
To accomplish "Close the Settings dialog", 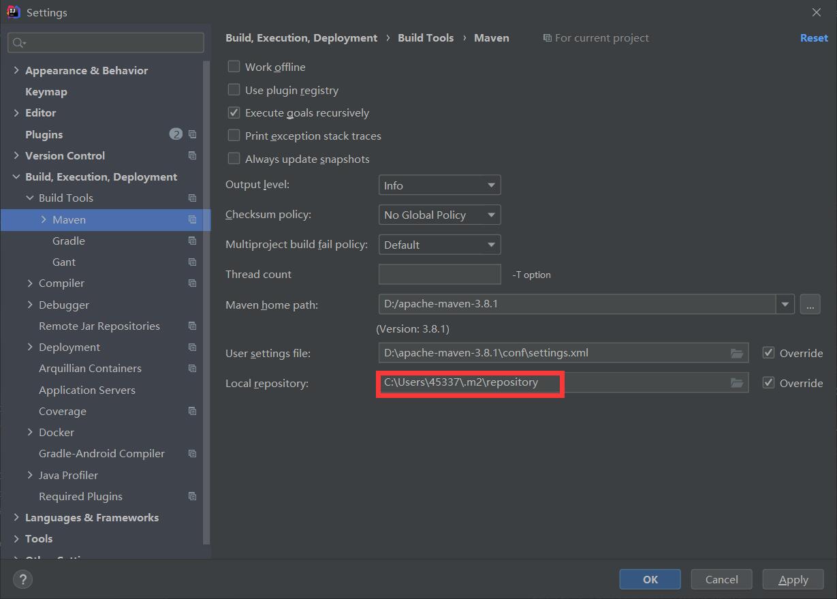I will click(817, 12).
